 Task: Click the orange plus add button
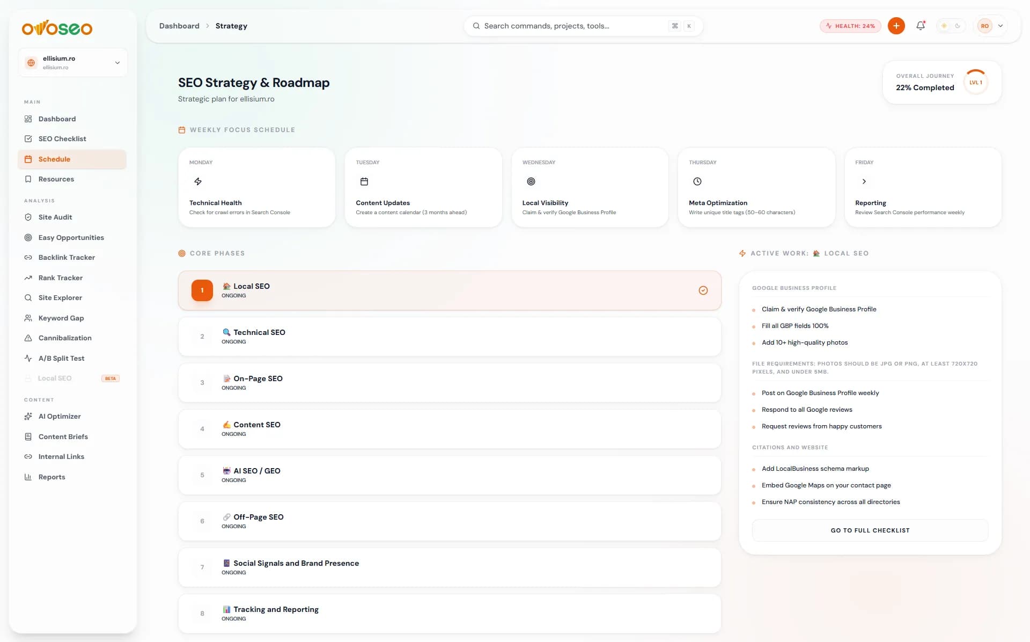(x=896, y=26)
